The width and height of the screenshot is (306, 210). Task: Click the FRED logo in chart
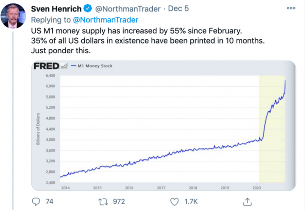pos(46,66)
